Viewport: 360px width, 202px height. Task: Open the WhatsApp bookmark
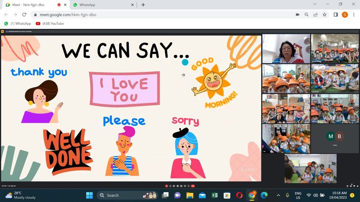click(18, 23)
